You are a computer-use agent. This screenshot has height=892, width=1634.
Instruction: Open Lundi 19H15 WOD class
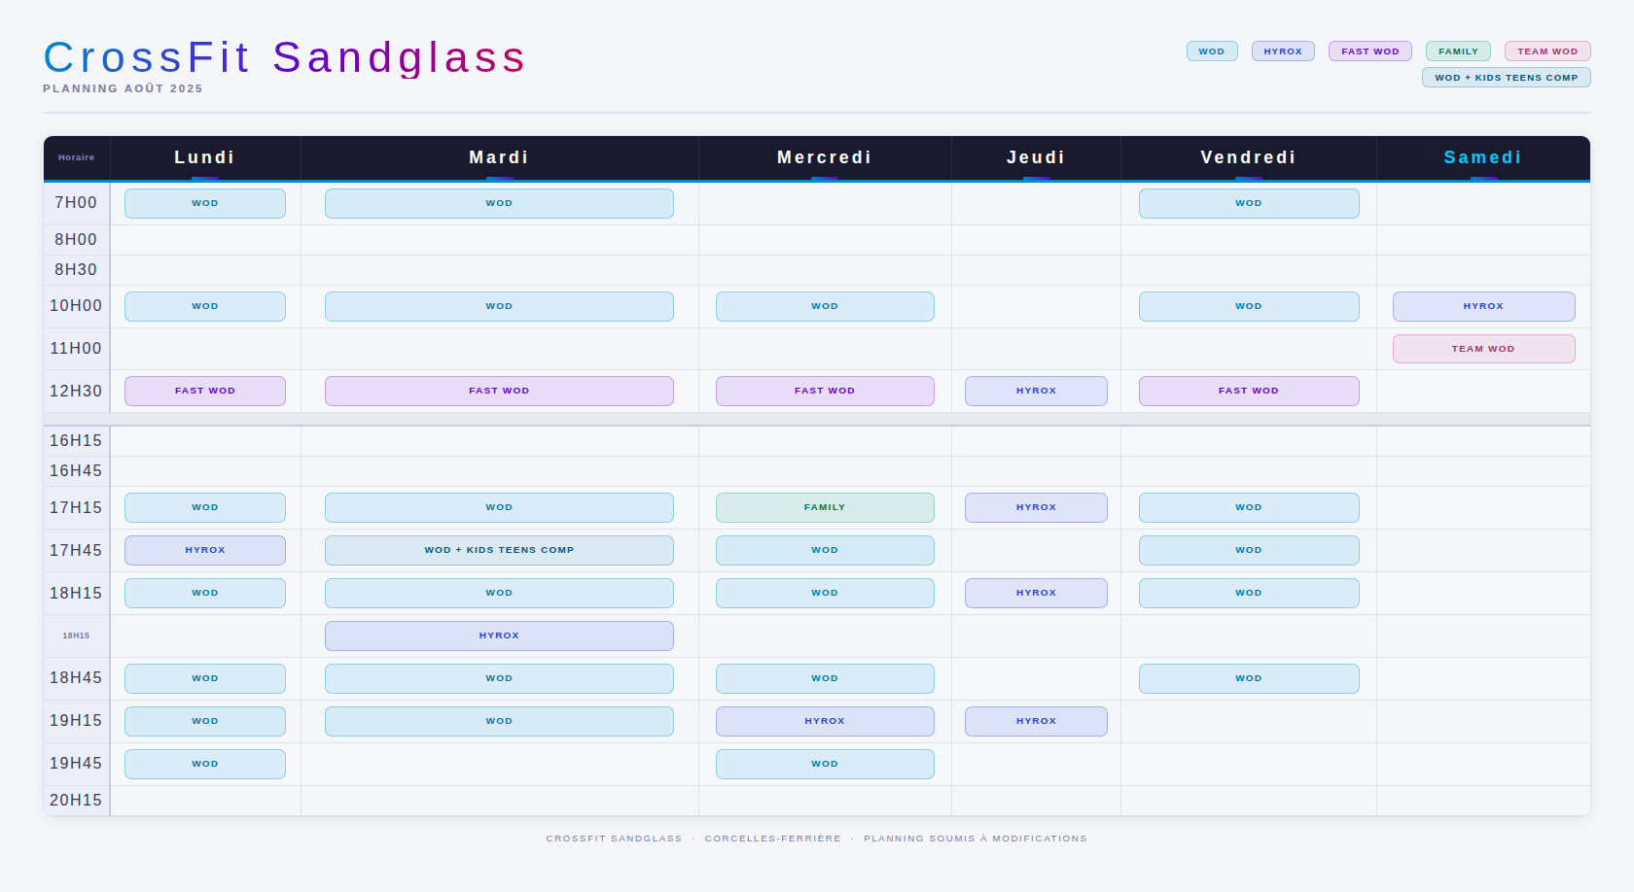point(205,722)
